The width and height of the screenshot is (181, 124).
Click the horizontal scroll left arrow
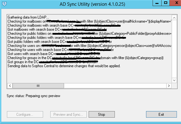10,86
